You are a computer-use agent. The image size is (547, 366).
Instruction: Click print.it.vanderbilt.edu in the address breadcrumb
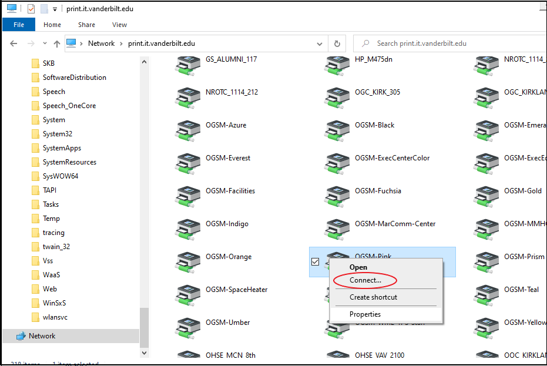coord(162,43)
